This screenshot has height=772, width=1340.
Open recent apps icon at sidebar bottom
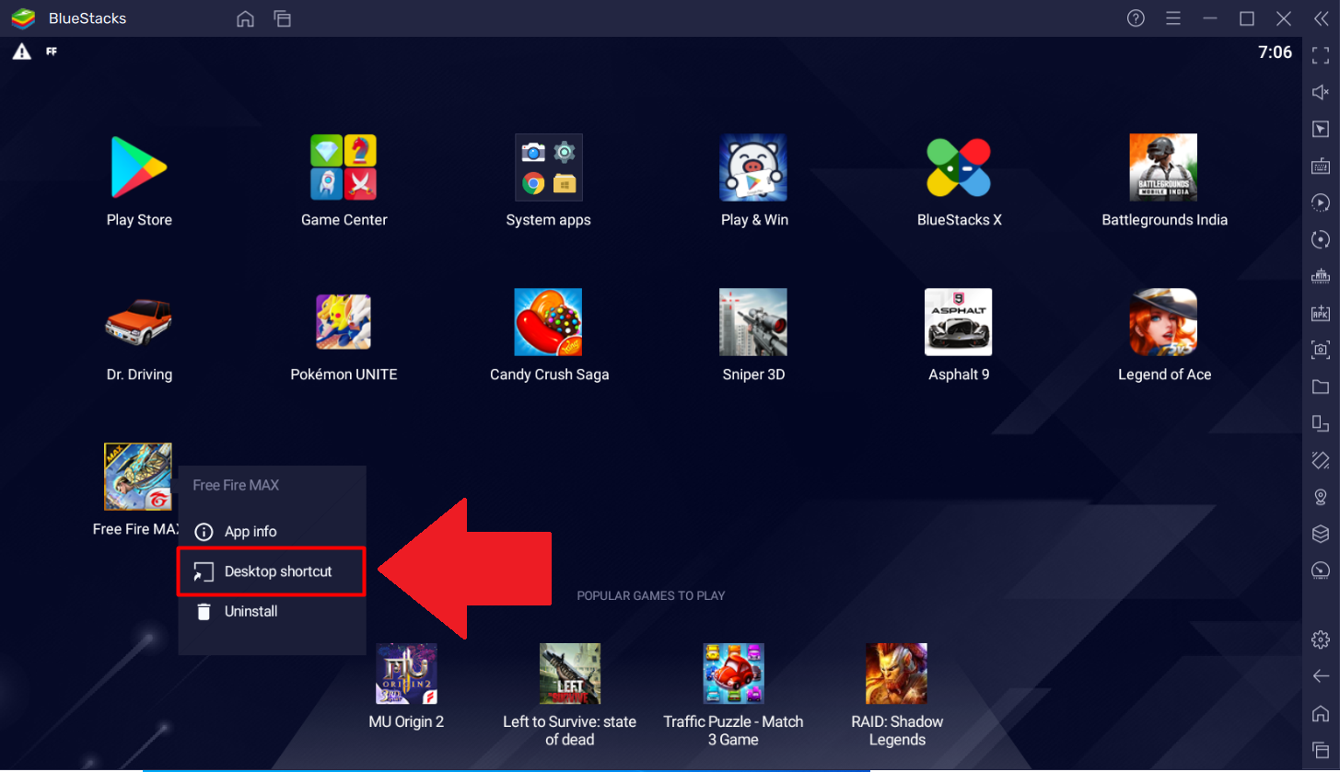click(1321, 749)
